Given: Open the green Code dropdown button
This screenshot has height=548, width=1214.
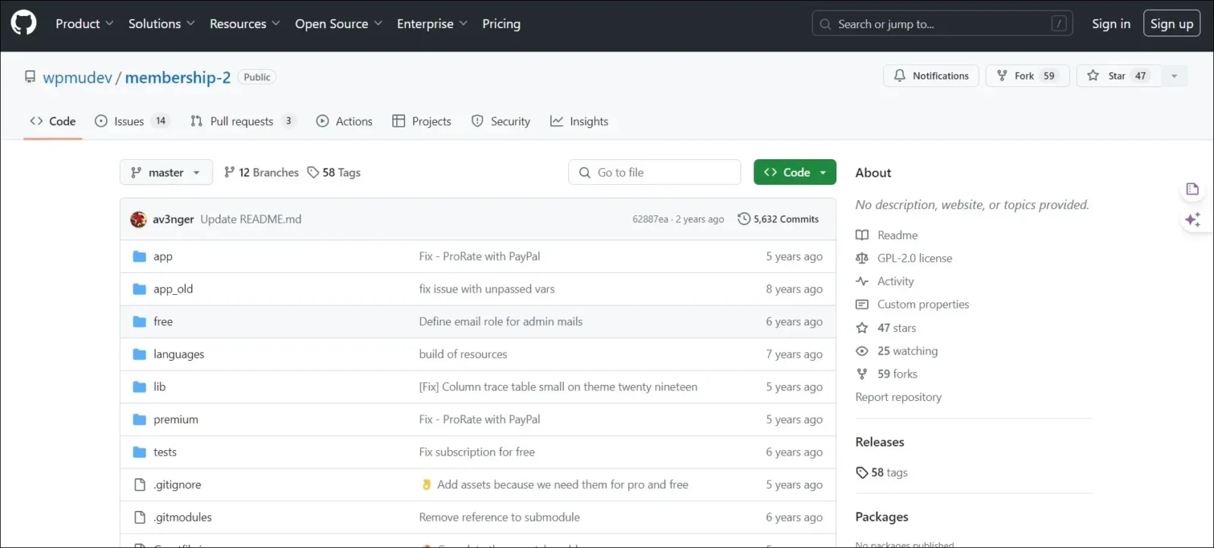Looking at the screenshot, I should [794, 173].
